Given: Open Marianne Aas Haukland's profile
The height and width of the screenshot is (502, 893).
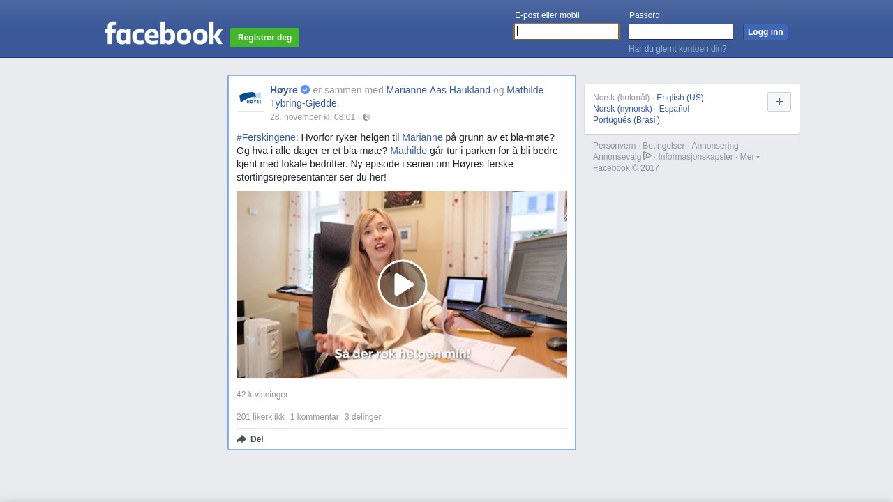Looking at the screenshot, I should 438,90.
